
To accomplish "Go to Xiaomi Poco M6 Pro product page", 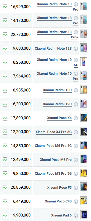I will pos(56,160).
